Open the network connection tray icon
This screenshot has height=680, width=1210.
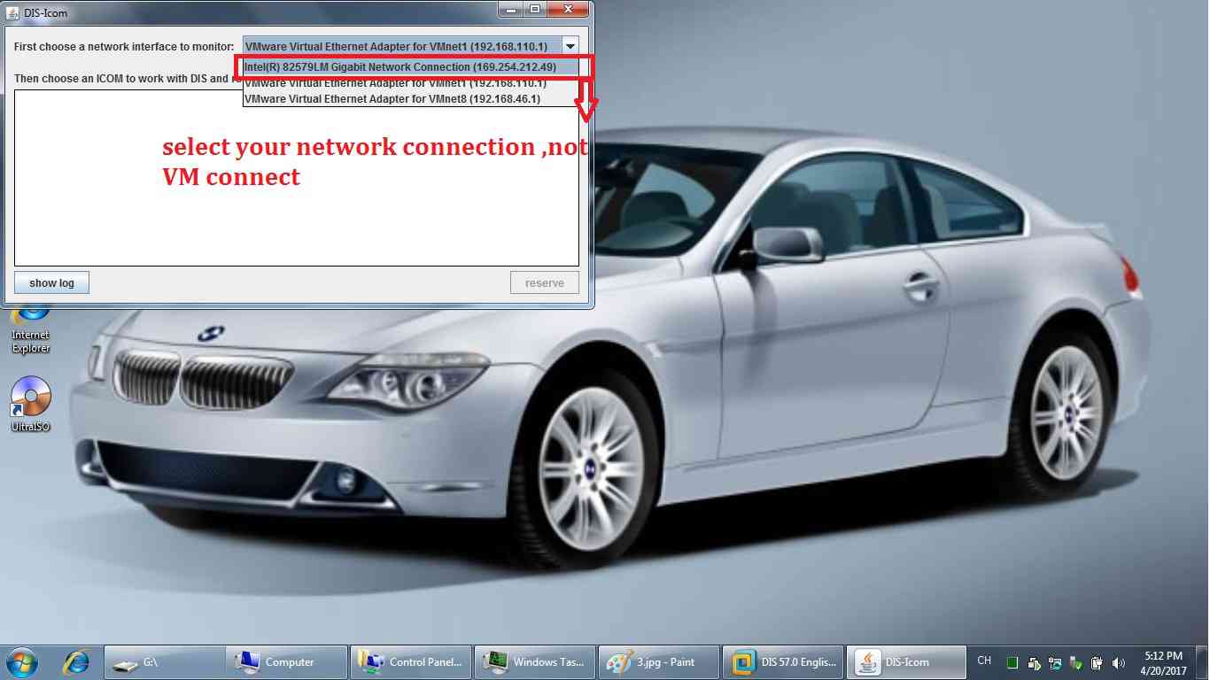1055,662
